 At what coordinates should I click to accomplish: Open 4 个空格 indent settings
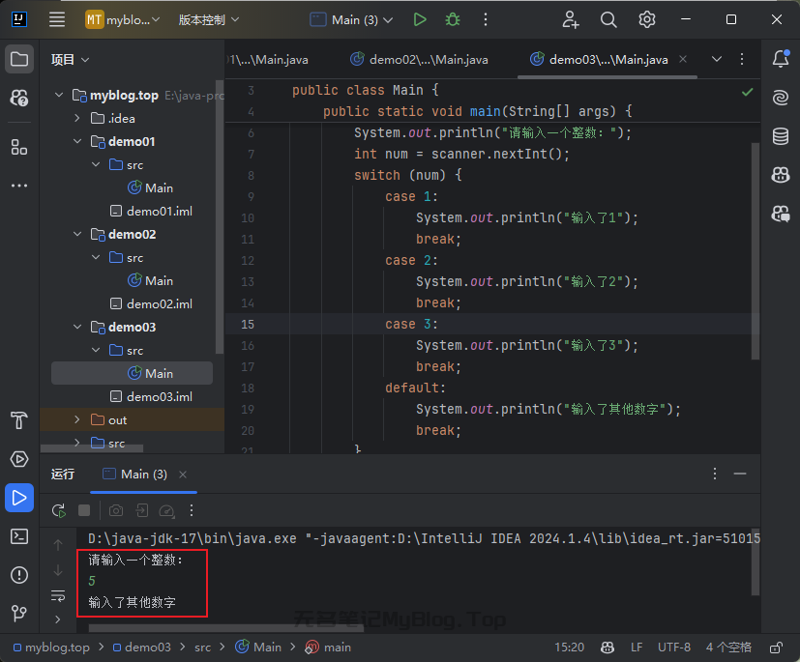coord(728,648)
